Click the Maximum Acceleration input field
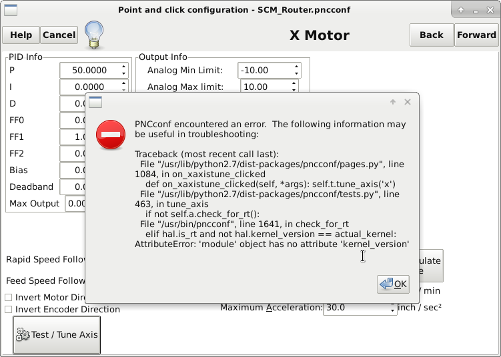Image resolution: width=501 pixels, height=357 pixels. coord(354,308)
